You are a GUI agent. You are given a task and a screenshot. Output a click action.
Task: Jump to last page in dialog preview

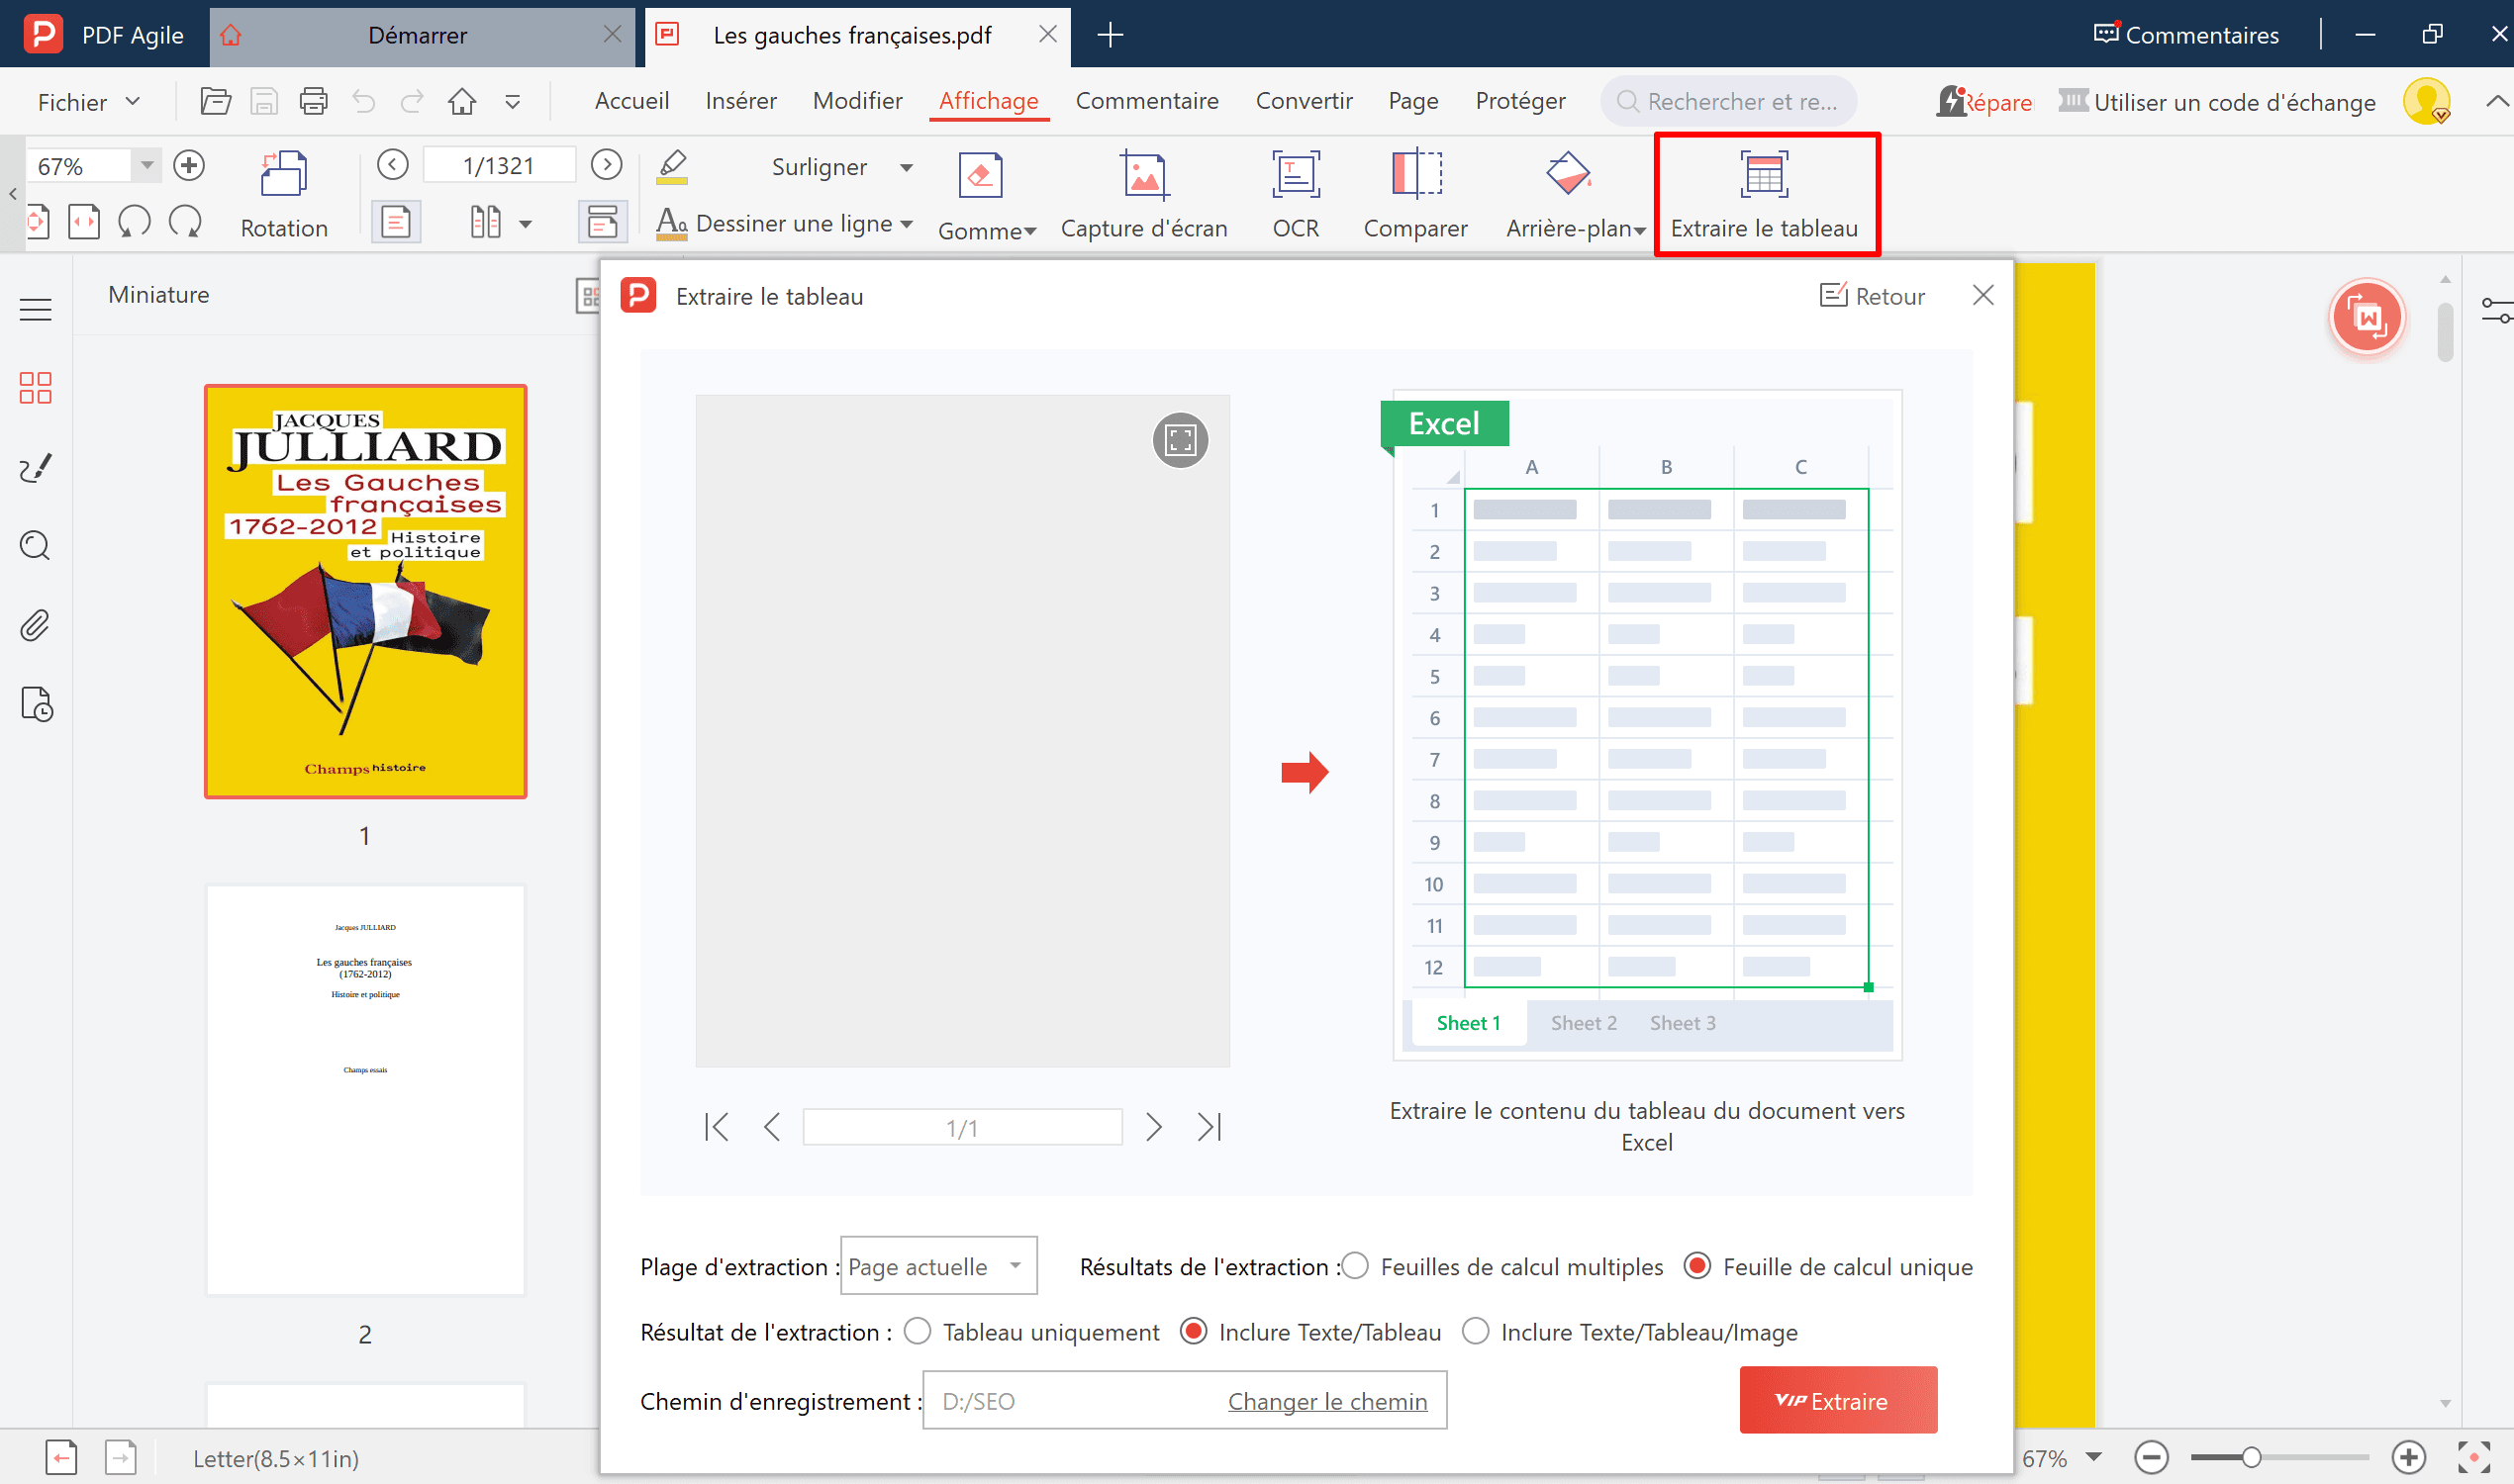1209,1127
